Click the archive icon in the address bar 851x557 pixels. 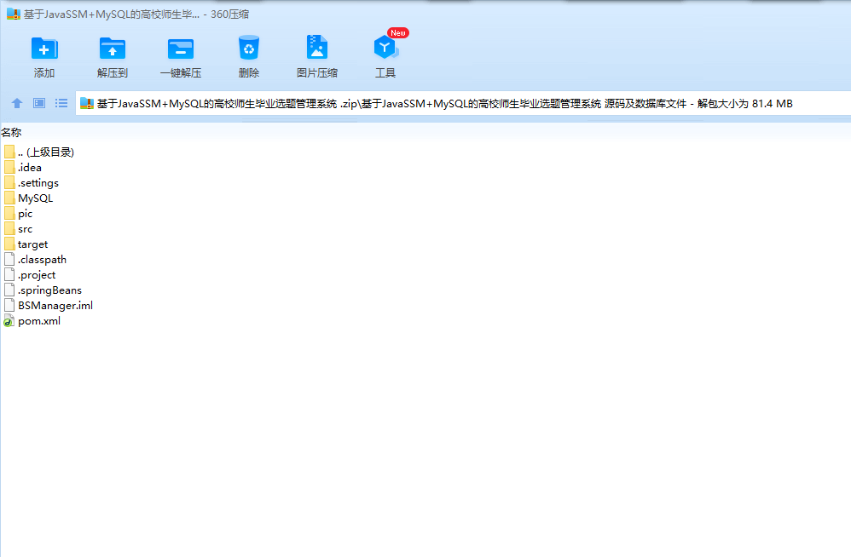pos(87,103)
